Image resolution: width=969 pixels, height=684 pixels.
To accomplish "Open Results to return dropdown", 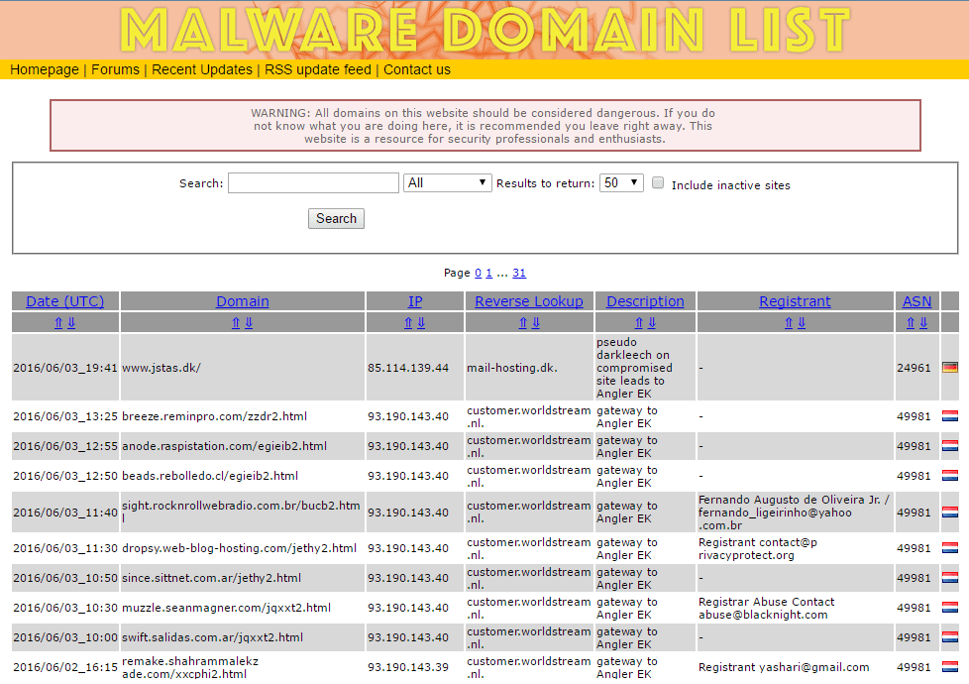I will pos(621,182).
